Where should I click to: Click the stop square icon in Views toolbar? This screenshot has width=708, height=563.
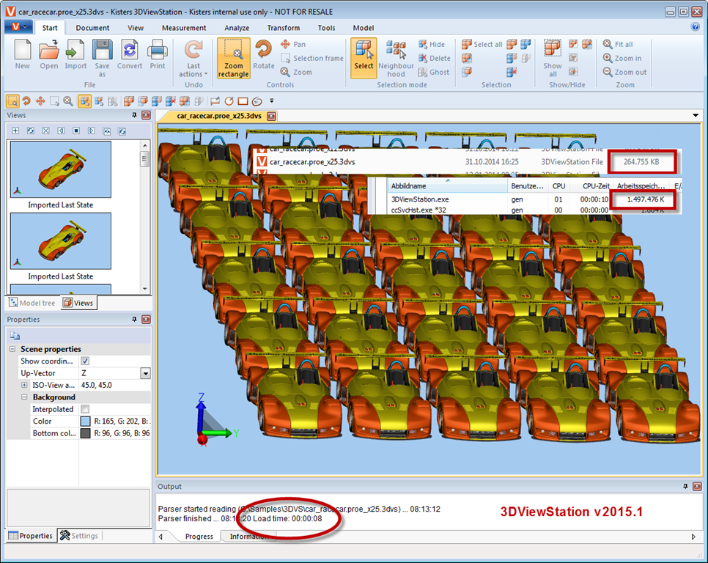(76, 131)
